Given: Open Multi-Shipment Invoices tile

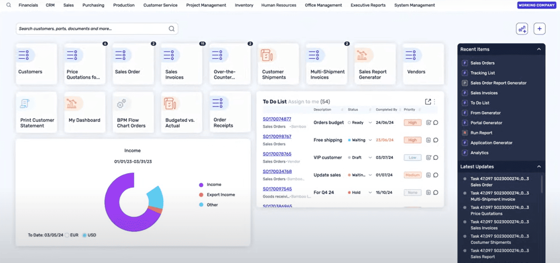Looking at the screenshot, I should point(327,64).
